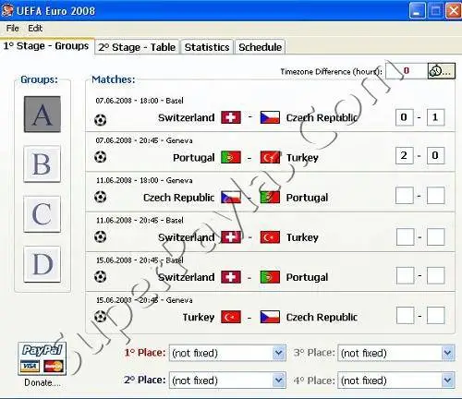This screenshot has height=399, width=462.
Task: Click home score box for Turkey - Czech Republic
Action: (x=405, y=315)
